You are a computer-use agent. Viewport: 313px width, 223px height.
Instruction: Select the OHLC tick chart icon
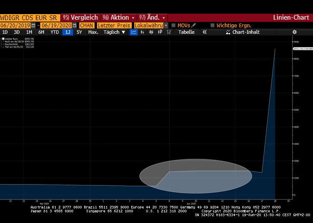[x=168, y=32]
